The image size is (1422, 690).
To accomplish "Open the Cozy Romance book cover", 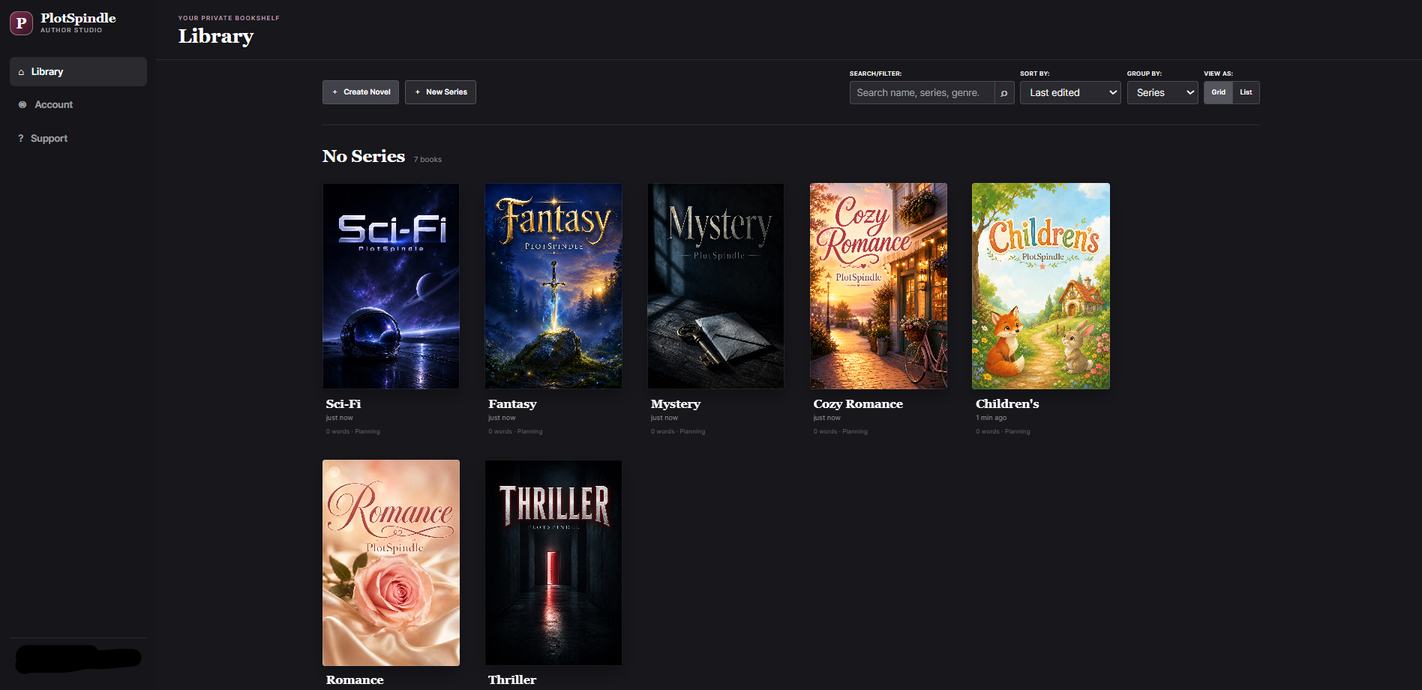I will pos(878,286).
